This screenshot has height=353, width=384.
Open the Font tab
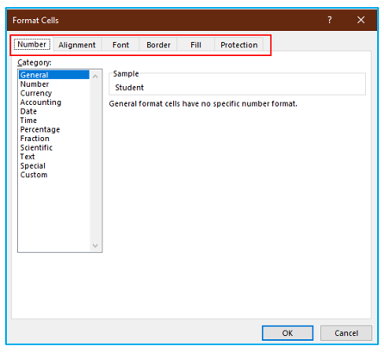click(x=121, y=45)
